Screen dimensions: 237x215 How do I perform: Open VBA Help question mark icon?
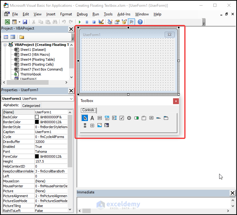140,22
